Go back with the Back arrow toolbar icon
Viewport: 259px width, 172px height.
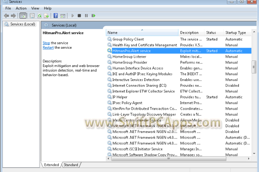pyautogui.click(x=6, y=16)
